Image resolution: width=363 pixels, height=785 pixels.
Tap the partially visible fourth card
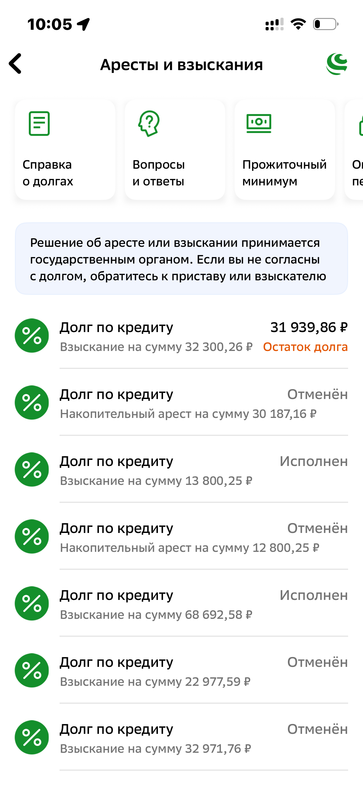pos(356,150)
